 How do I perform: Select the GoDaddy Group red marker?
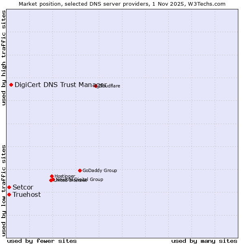tap(80, 170)
